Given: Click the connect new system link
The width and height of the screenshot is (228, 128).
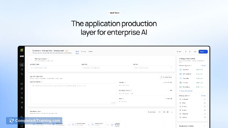Looking at the screenshot, I should click(186, 91).
